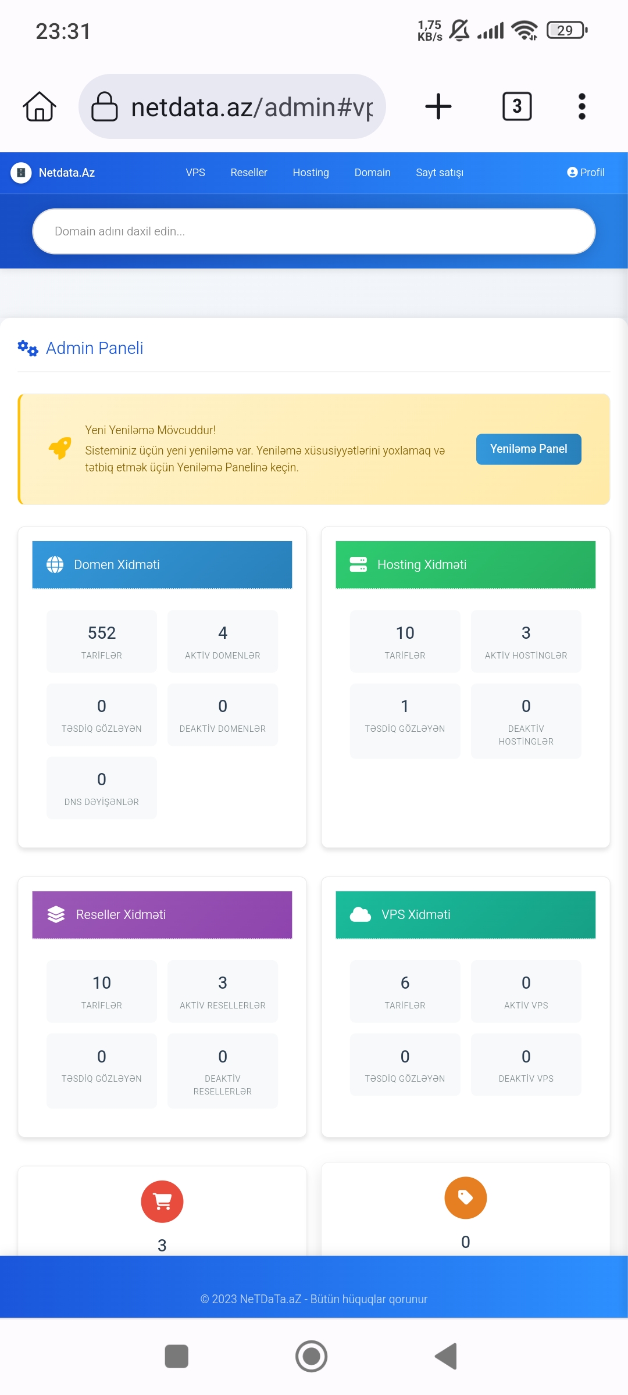Viewport: 628px width, 1395px height.
Task: Tap the browser URL address bar
Action: pyautogui.click(x=233, y=107)
